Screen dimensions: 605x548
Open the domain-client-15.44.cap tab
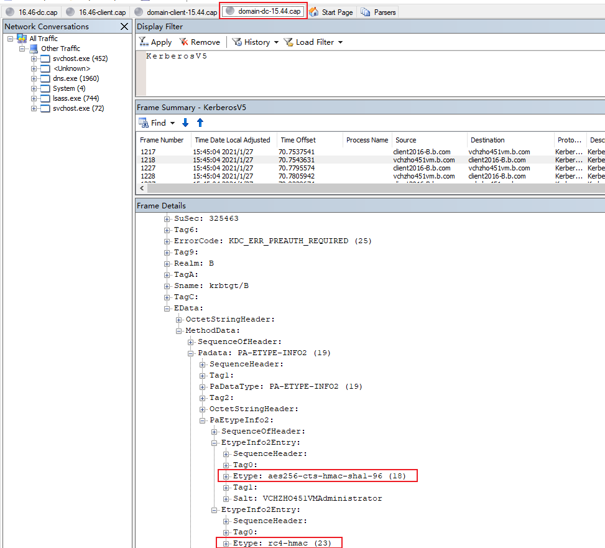pyautogui.click(x=176, y=12)
